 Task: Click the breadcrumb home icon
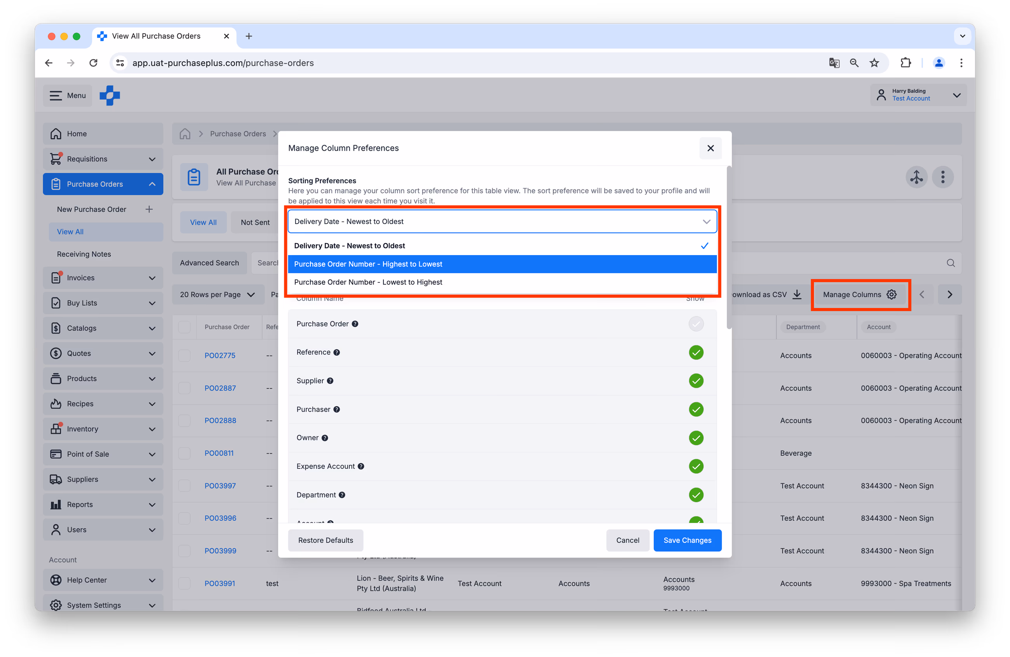[185, 134]
